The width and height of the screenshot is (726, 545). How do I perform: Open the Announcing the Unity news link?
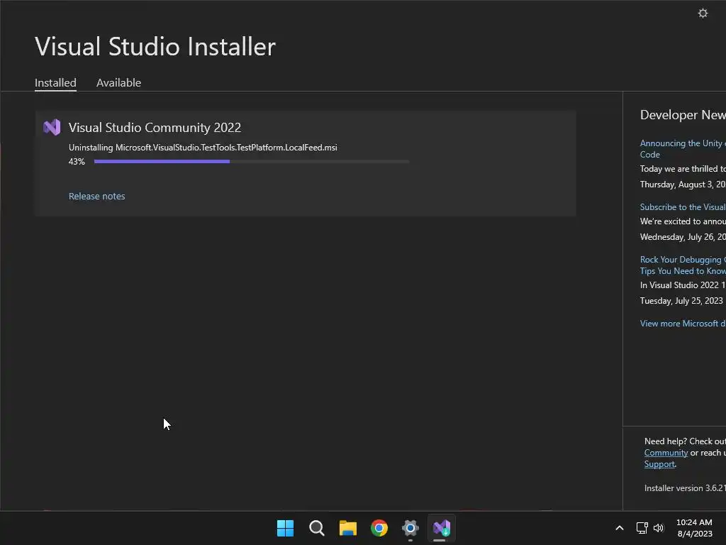coord(683,149)
